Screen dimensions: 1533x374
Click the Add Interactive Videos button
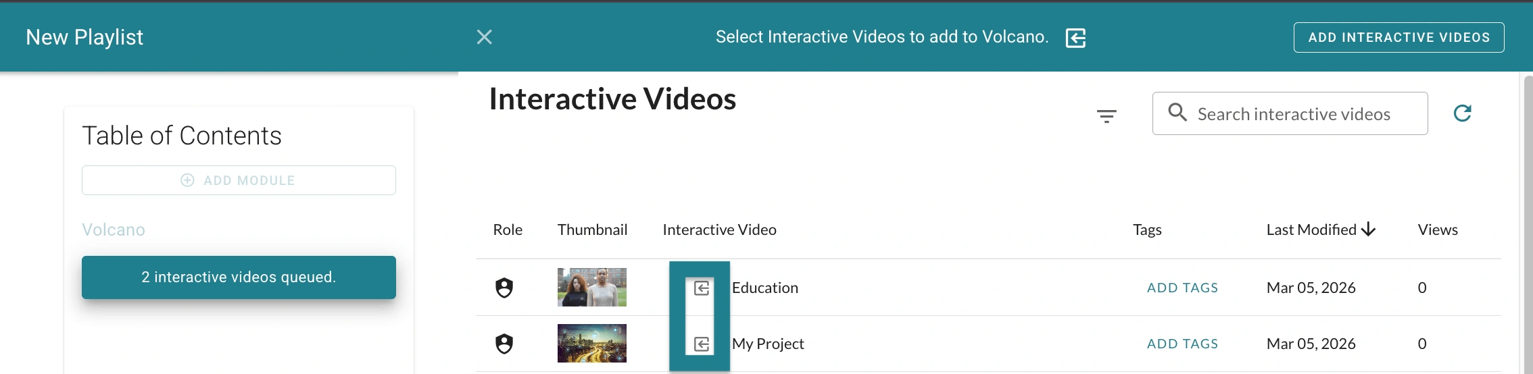(x=1398, y=37)
